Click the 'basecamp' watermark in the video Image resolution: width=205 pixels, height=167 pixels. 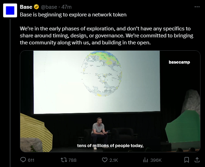pos(179,62)
